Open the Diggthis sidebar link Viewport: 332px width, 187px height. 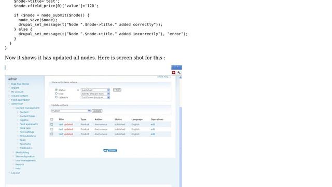(24, 120)
